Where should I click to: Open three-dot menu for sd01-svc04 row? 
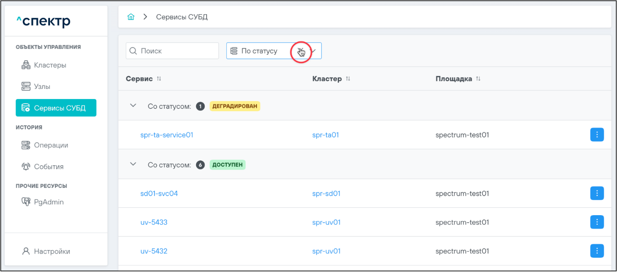[x=597, y=193]
